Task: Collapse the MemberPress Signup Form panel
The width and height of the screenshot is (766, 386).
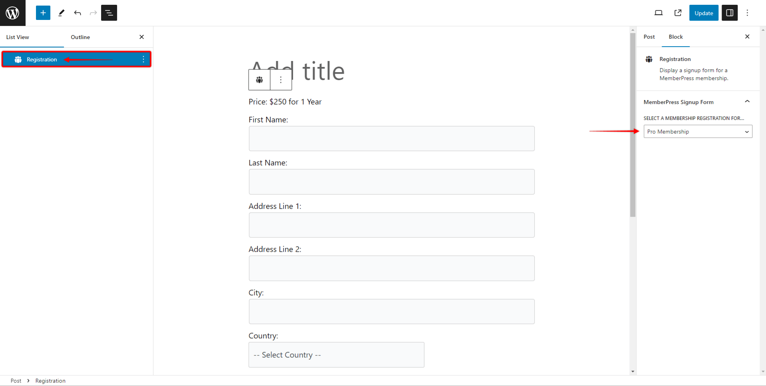Action: click(x=747, y=102)
